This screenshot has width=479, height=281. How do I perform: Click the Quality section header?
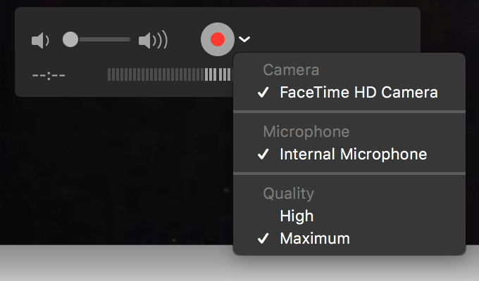[x=288, y=193]
